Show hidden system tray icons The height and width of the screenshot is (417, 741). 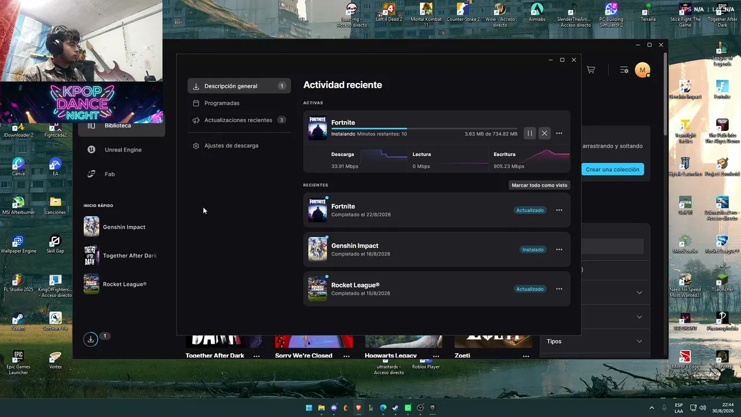652,408
